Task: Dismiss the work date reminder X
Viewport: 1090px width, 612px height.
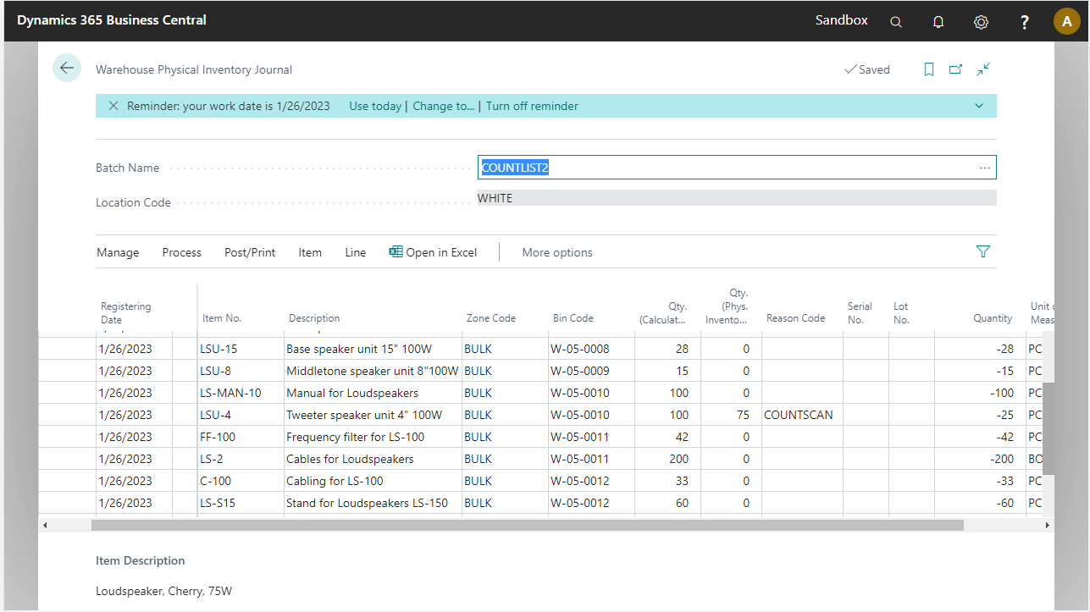Action: [113, 106]
